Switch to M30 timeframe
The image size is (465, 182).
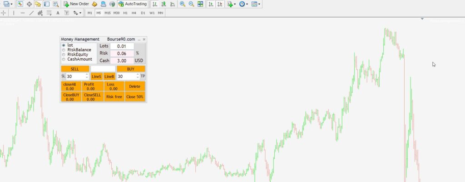click(x=117, y=13)
